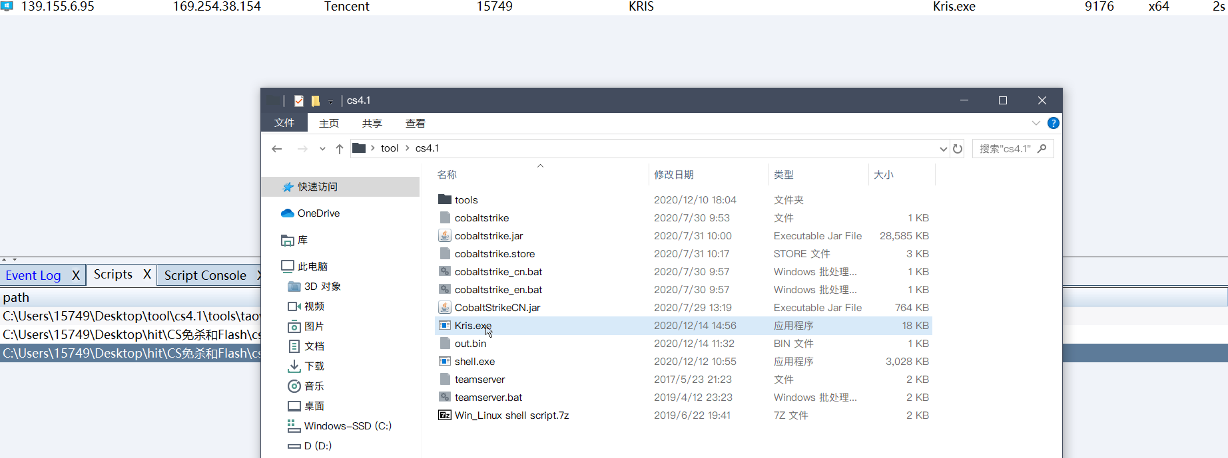1228x458 pixels.
Task: Click the up-directory arrow icon
Action: 340,149
